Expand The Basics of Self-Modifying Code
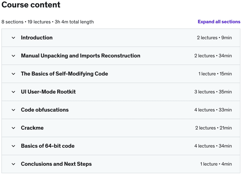Viewport: 242px width, 175px height. click(65, 74)
